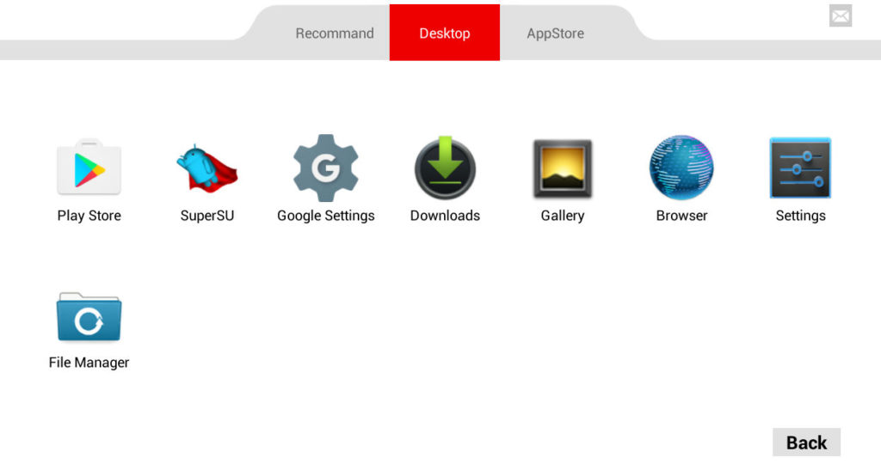Click the Gallery text label

563,216
